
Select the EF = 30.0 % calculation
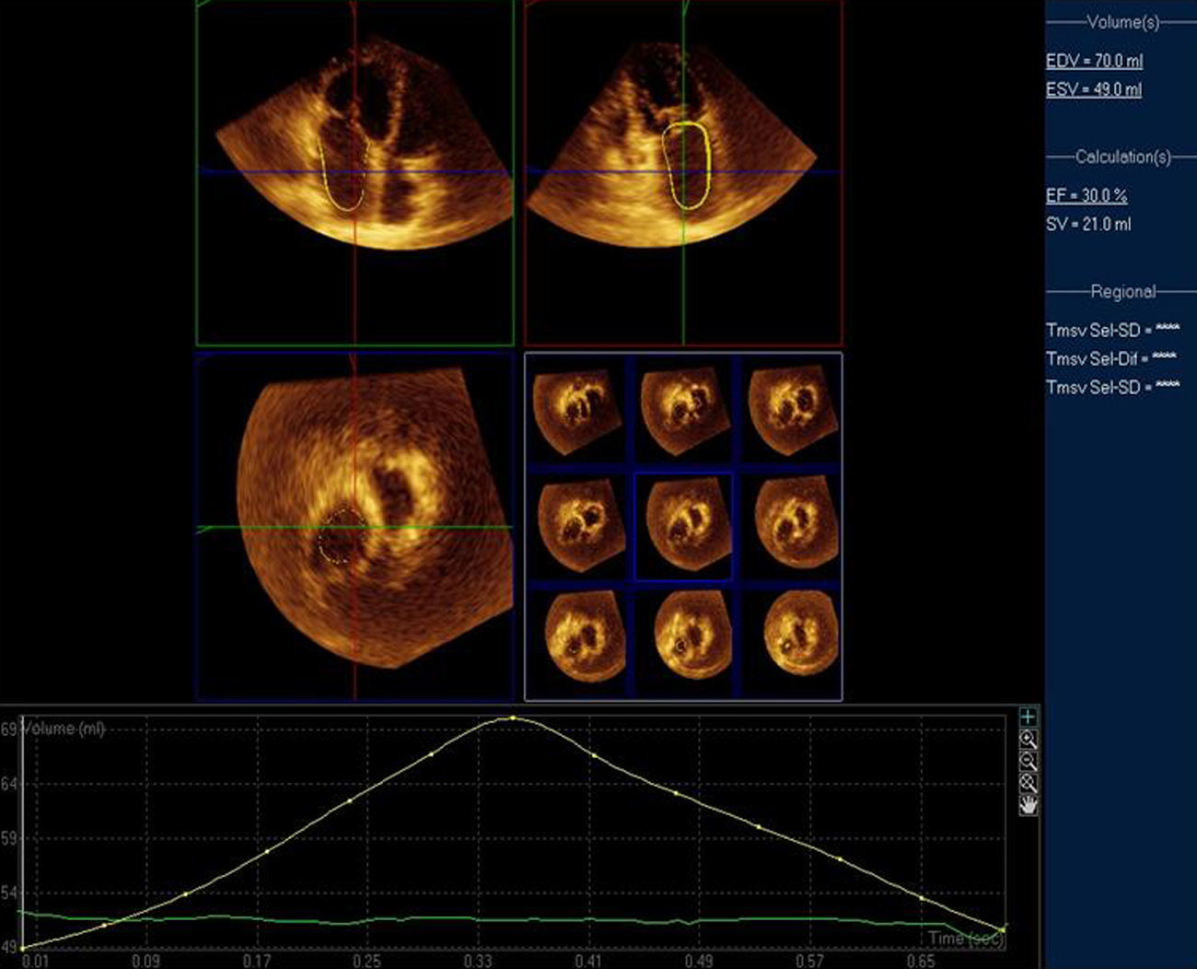(1087, 195)
